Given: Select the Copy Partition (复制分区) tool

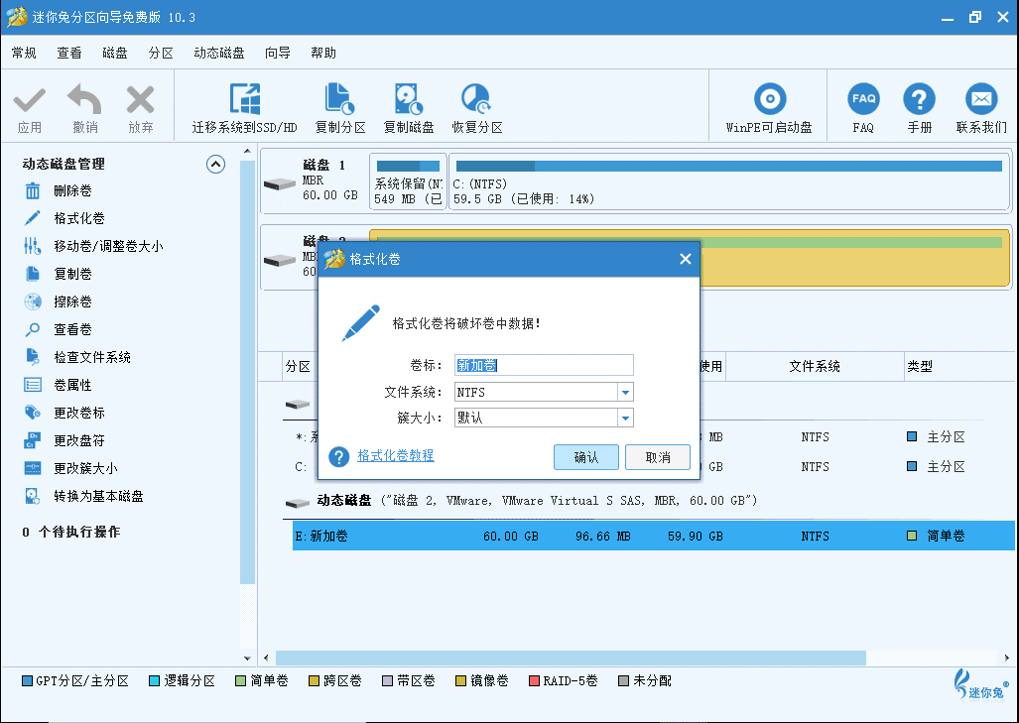Looking at the screenshot, I should [x=340, y=108].
